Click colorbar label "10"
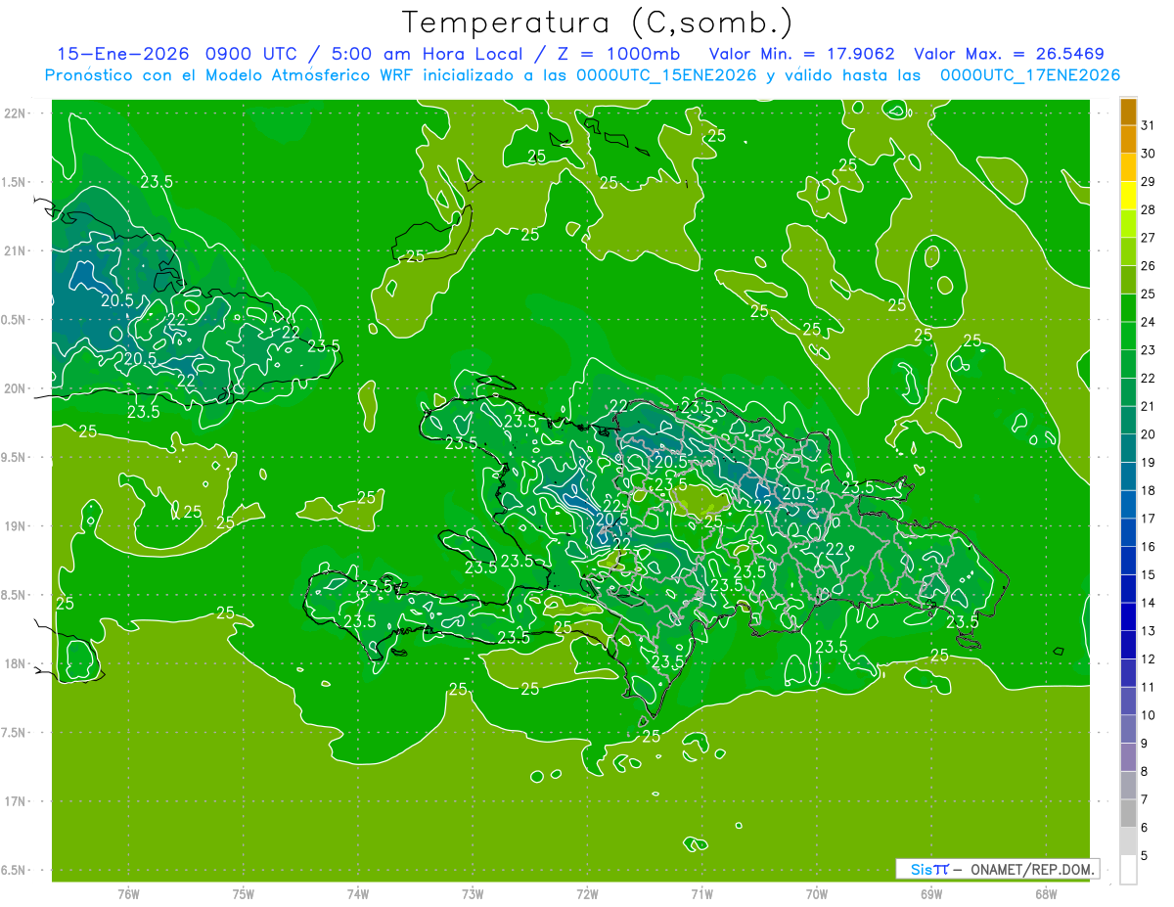This screenshot has height=907, width=1174. (1149, 715)
